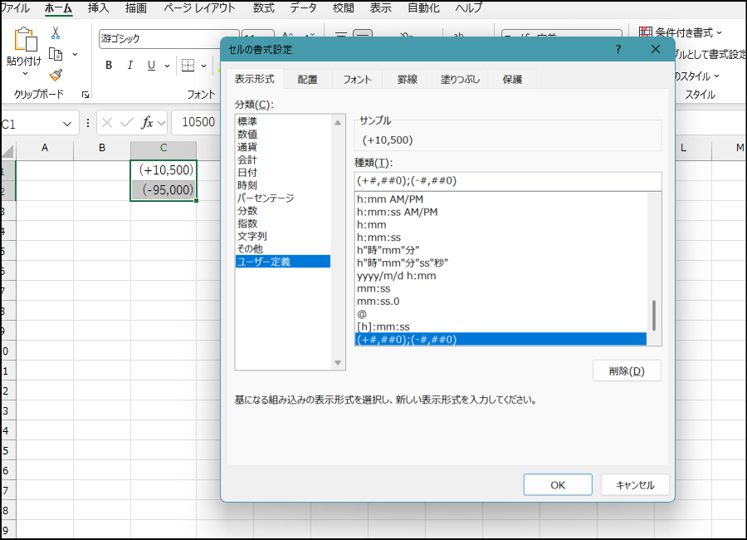Click the Copy icon in clipboard group
This screenshot has width=747, height=540.
pos(56,54)
